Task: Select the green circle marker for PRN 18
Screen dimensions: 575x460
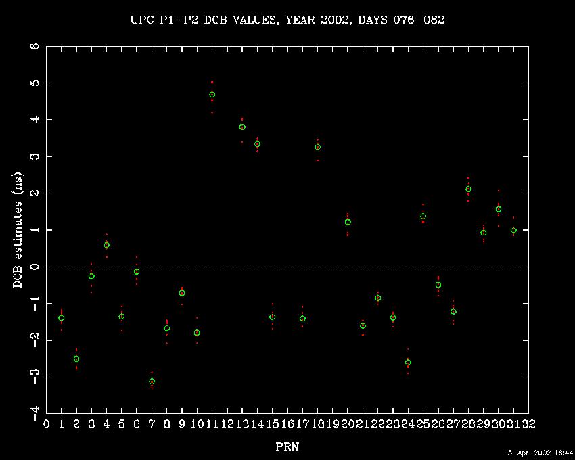Action: [317, 147]
